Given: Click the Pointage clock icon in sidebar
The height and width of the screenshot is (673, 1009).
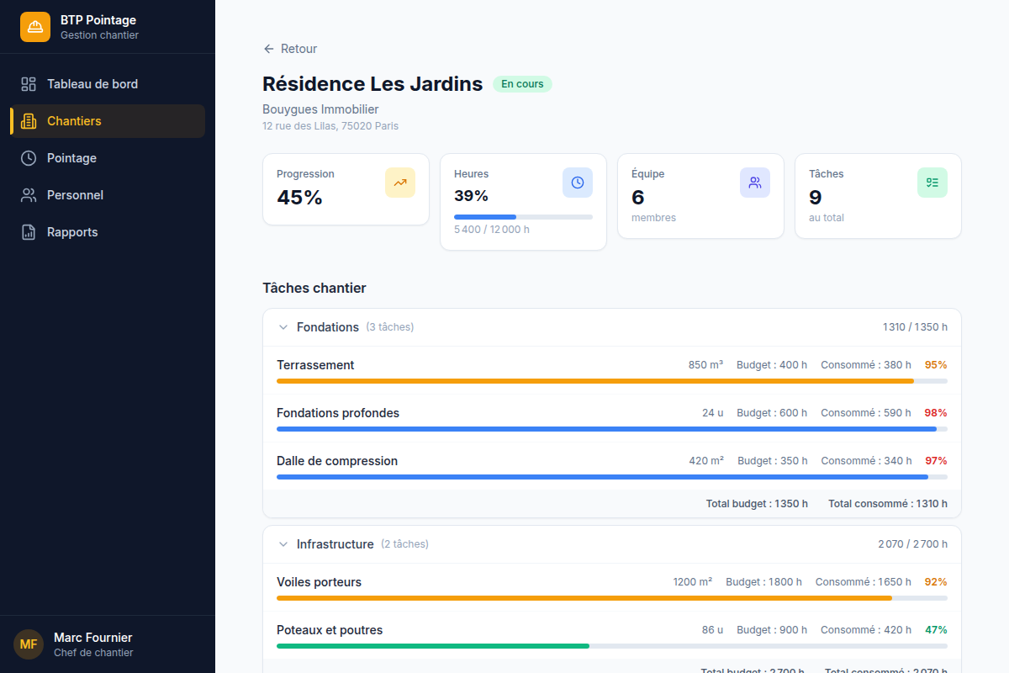Looking at the screenshot, I should [x=29, y=158].
